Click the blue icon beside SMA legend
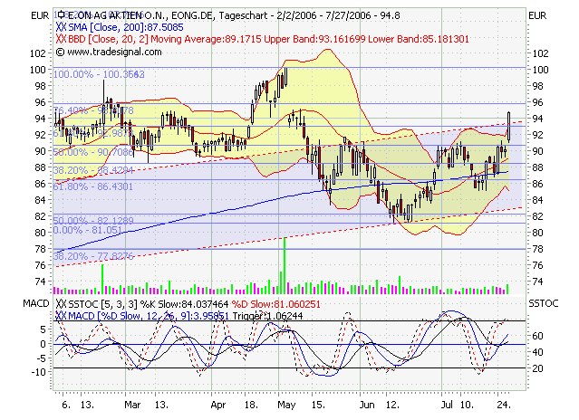Viewport: 579px width, 420px height. pos(62,27)
